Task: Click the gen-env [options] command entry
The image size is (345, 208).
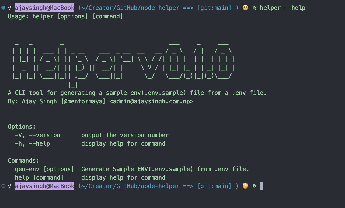Action: [x=44, y=169]
